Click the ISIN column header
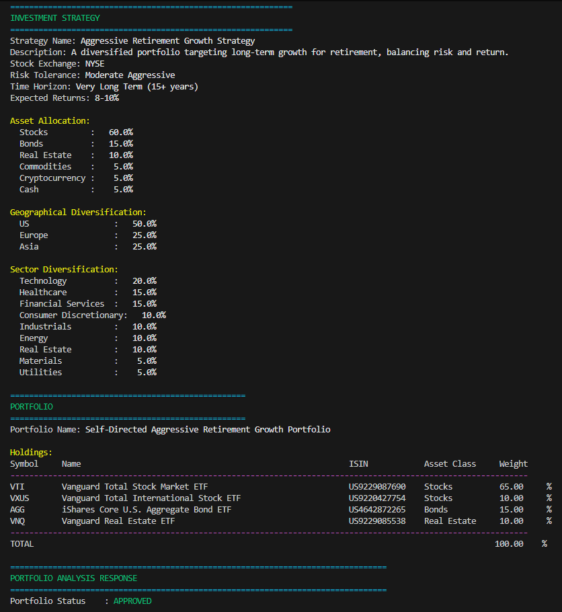 point(358,463)
